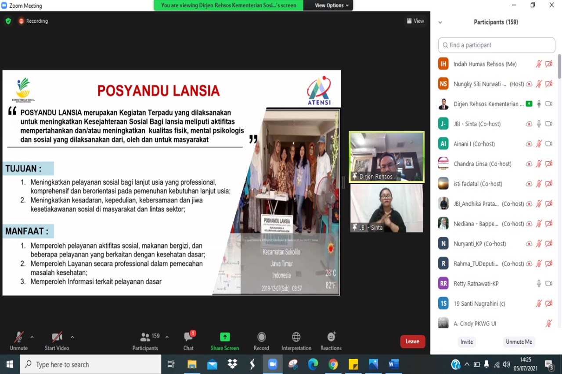Click the Find a participant search field
562x374 pixels.
pos(497,45)
